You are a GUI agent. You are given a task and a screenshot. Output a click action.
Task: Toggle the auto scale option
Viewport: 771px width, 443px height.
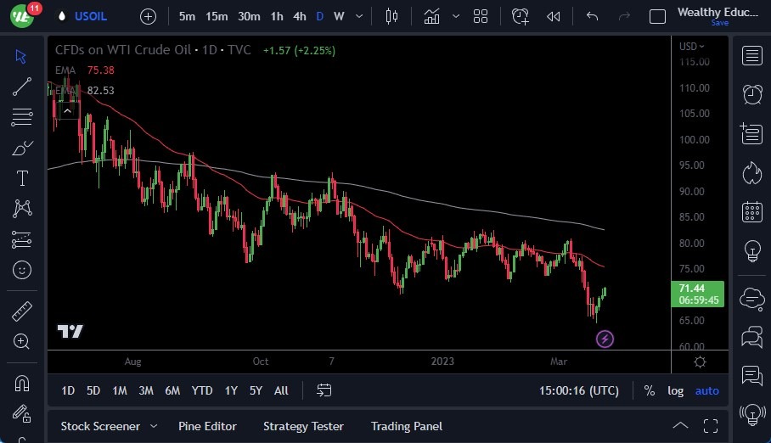pos(706,390)
